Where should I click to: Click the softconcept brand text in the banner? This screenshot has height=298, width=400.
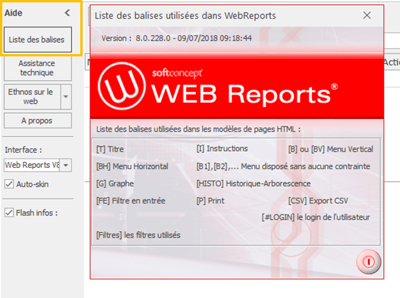(x=178, y=73)
